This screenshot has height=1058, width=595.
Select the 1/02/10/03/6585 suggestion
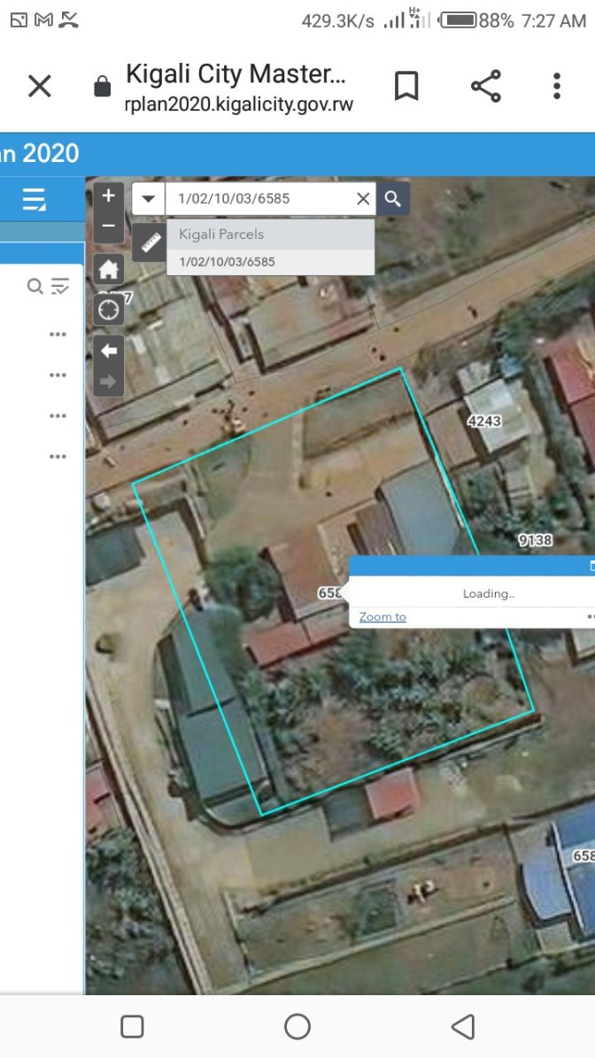[228, 262]
